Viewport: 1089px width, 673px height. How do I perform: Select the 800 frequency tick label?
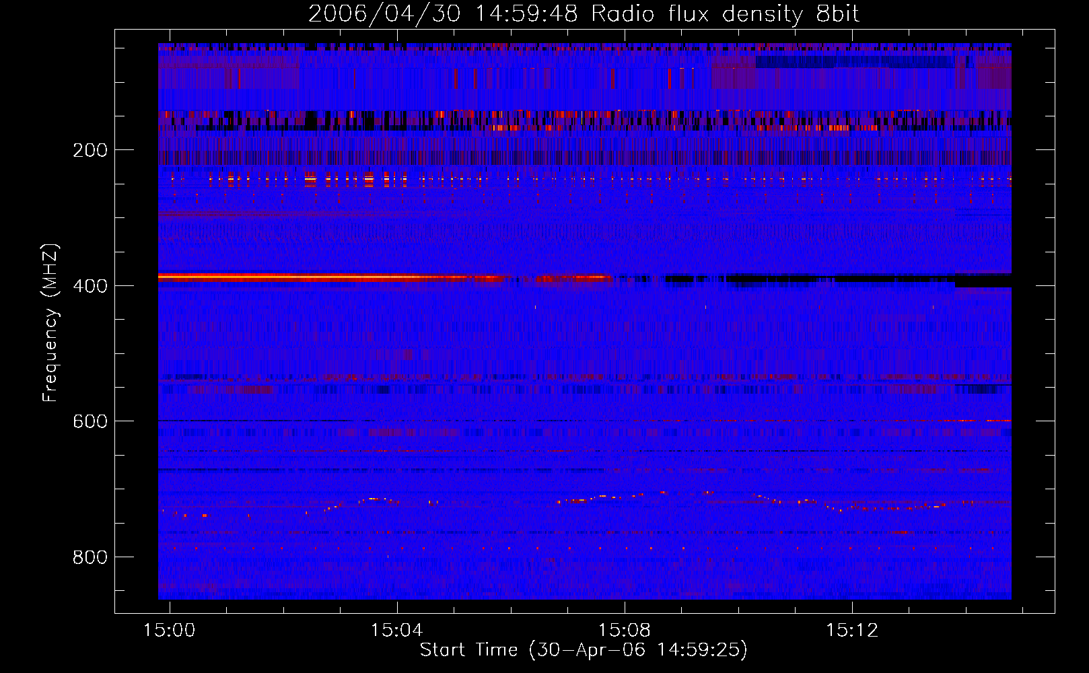(90, 557)
